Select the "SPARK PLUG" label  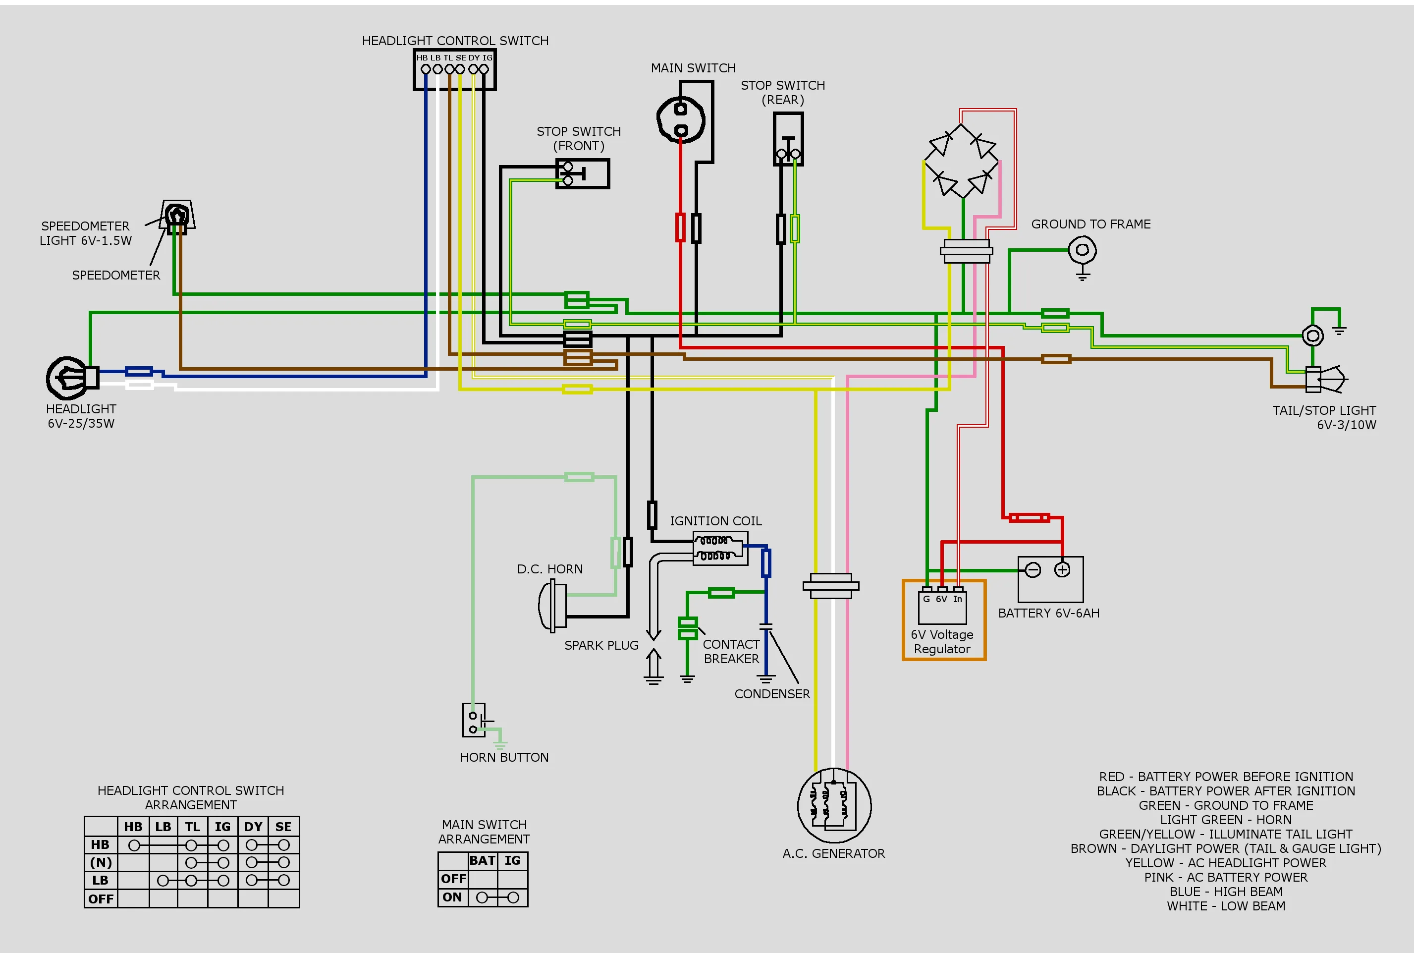601,645
